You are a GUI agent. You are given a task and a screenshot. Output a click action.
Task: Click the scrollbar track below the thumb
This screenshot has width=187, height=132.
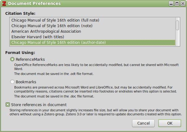click(x=177, y=38)
